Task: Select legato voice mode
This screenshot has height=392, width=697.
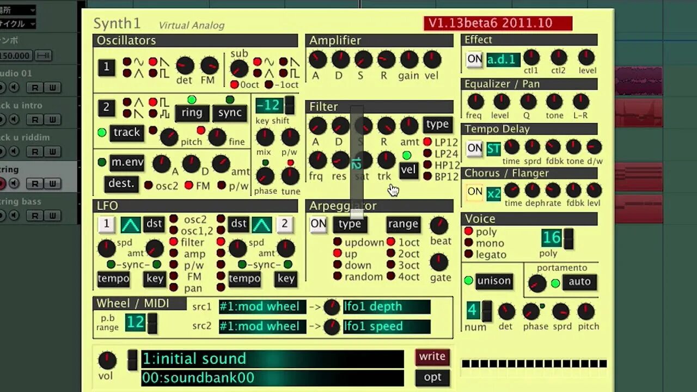Action: tap(469, 254)
